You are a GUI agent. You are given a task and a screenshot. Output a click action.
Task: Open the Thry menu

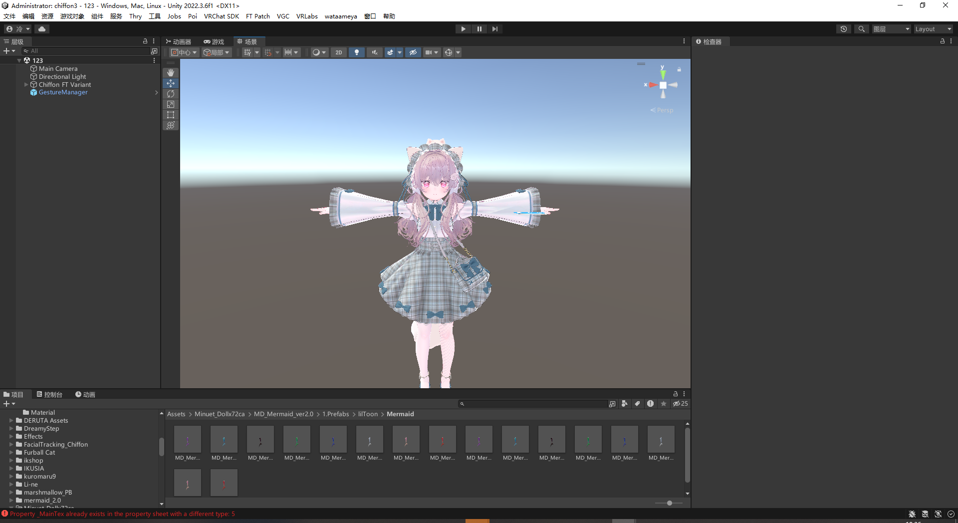[x=135, y=16]
